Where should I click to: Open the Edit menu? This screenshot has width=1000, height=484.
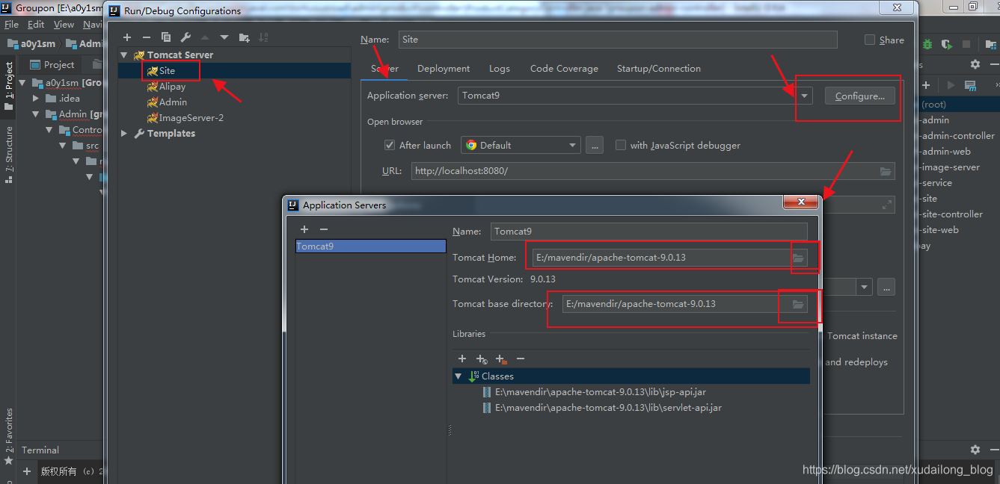(x=36, y=25)
